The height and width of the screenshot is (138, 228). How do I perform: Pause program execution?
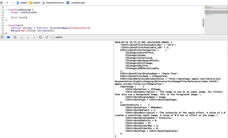pos(15,37)
